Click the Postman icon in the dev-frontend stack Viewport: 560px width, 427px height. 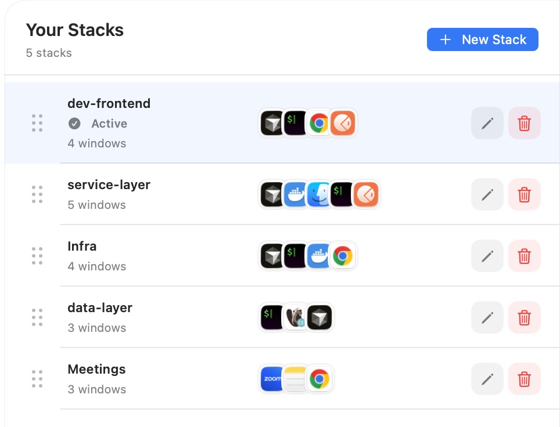pyautogui.click(x=343, y=123)
